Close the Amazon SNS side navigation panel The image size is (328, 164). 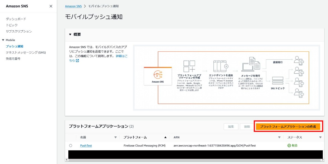[x=51, y=6]
